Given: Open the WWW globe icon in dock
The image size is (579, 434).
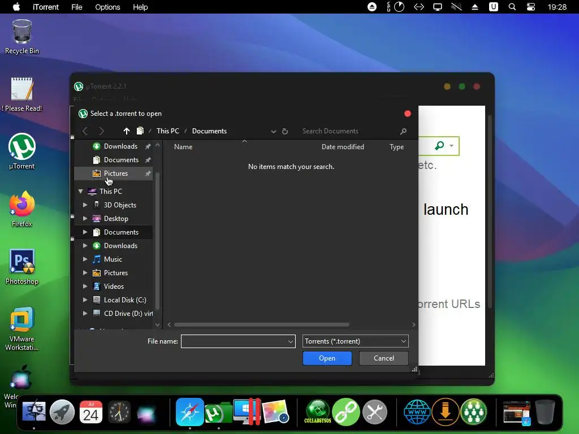Looking at the screenshot, I should pos(417,411).
